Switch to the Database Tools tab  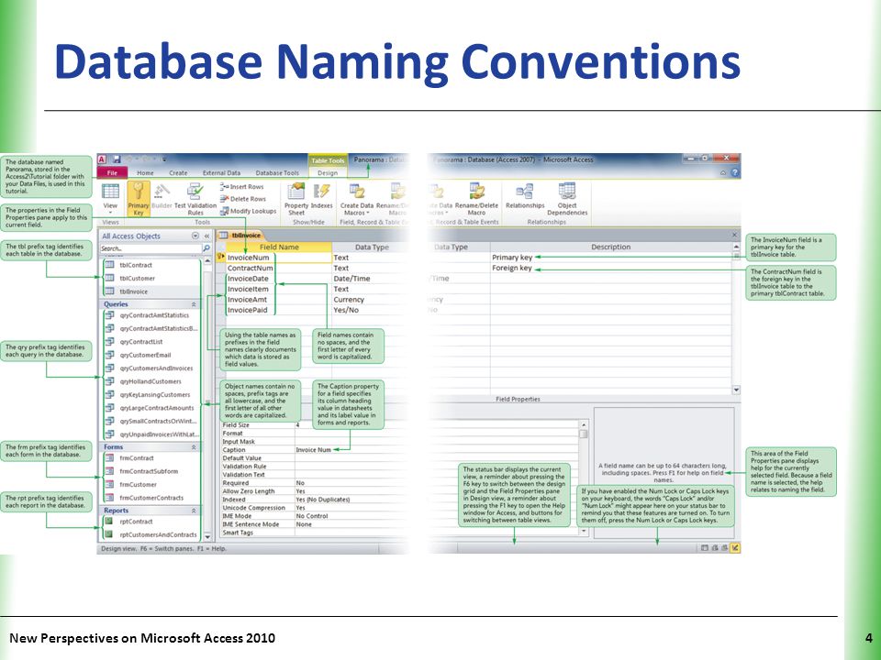coord(277,173)
